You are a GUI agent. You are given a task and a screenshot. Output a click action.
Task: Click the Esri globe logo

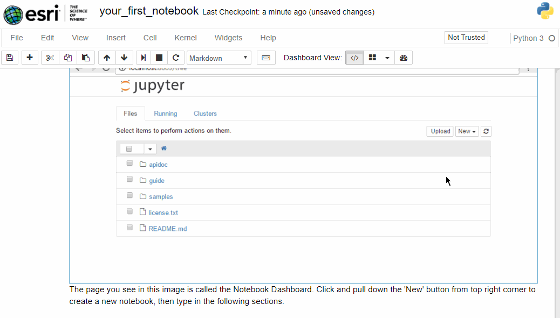(x=13, y=15)
